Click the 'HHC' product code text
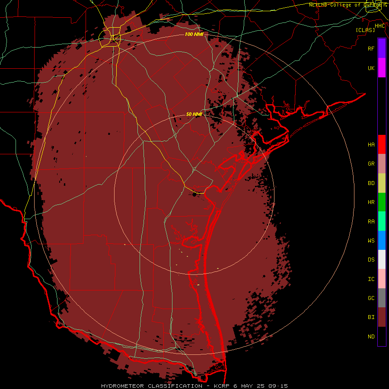The width and height of the screenshot is (389, 389). [x=380, y=26]
